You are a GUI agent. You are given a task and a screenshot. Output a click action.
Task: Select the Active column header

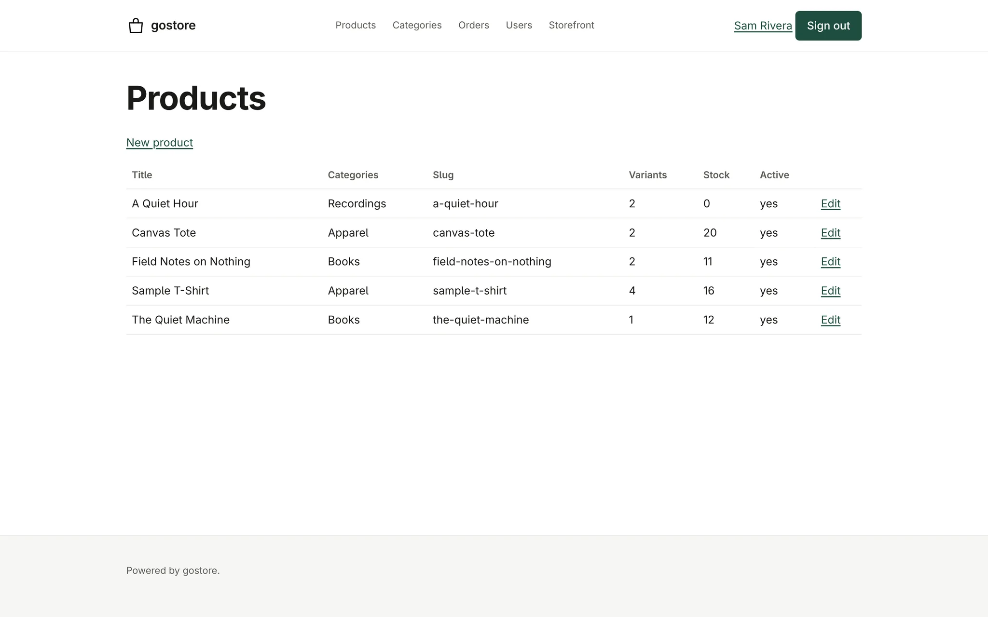point(774,175)
